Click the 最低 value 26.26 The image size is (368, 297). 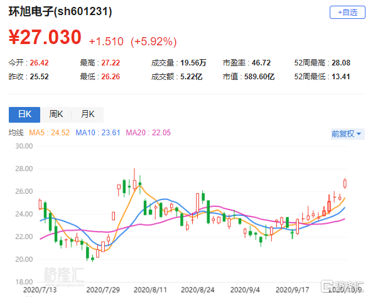pos(111,77)
